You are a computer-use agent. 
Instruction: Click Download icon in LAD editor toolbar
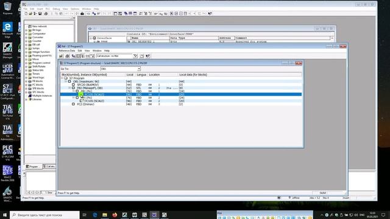(82, 13)
